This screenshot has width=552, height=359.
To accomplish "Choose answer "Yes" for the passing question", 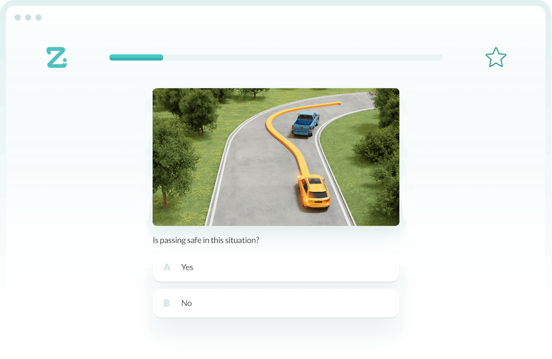I will tap(275, 267).
